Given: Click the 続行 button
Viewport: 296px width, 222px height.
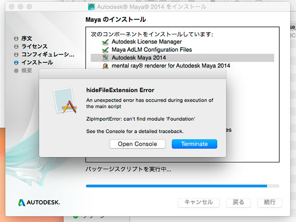Looking at the screenshot, I should pyautogui.click(x=270, y=203).
